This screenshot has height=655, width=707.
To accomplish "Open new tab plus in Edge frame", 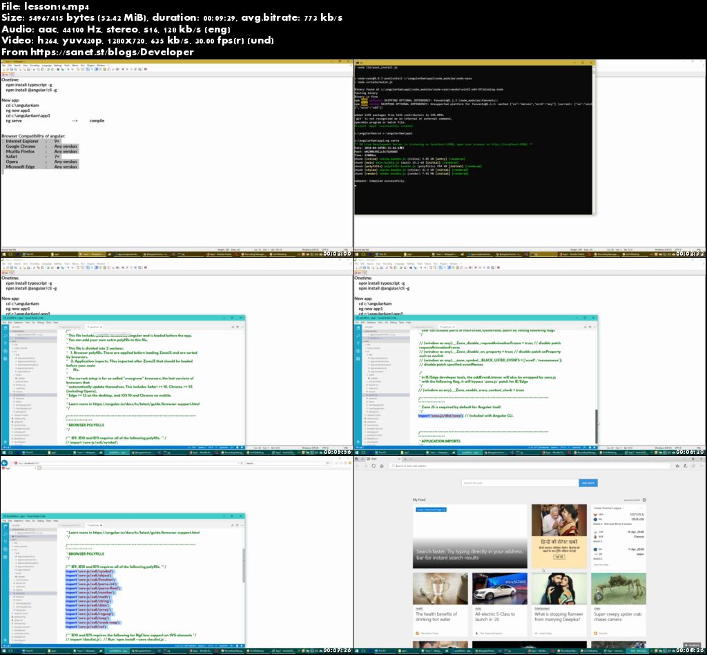I will point(405,459).
